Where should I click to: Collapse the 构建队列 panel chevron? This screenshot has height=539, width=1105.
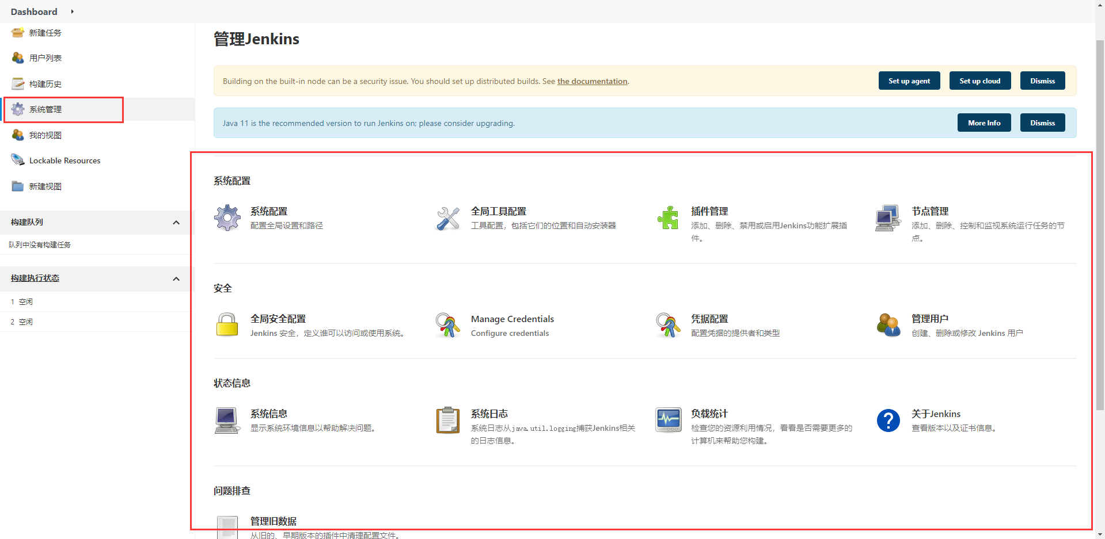click(176, 223)
